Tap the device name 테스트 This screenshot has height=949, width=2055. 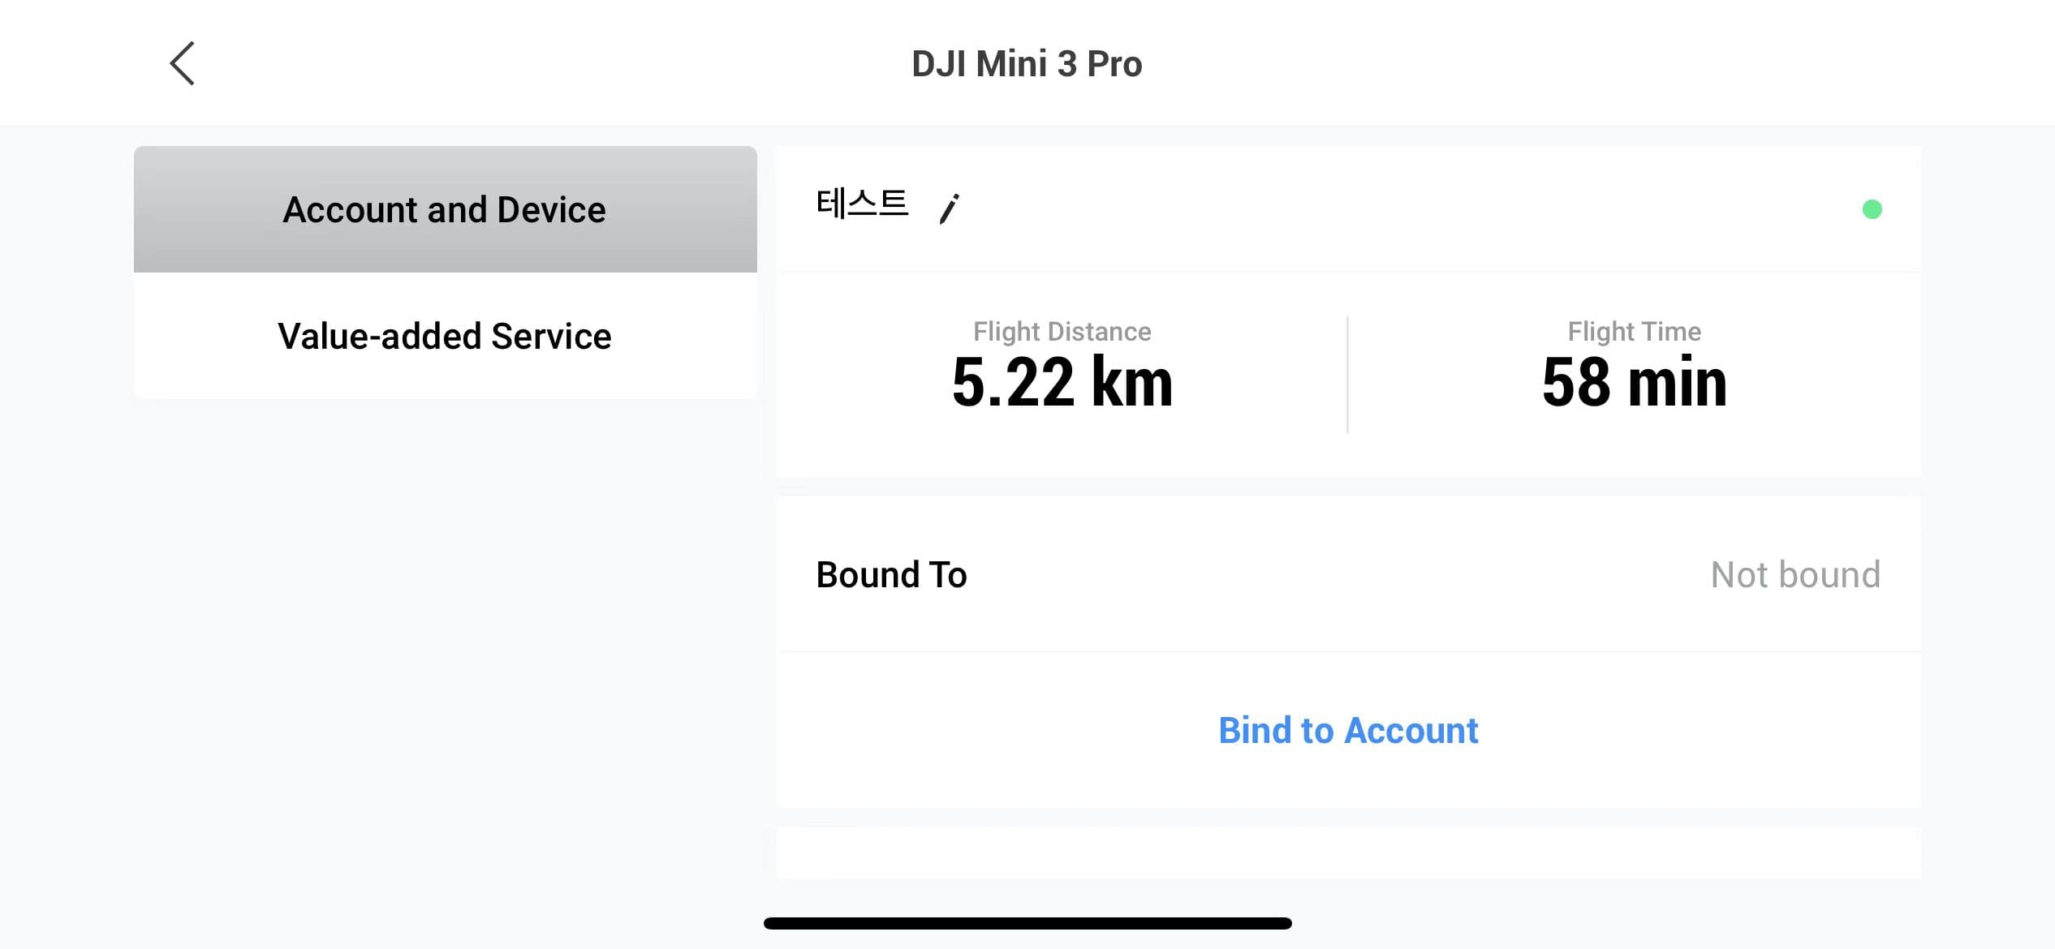[863, 204]
